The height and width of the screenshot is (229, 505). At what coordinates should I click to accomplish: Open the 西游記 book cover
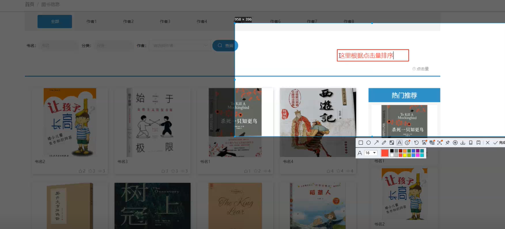(318, 122)
